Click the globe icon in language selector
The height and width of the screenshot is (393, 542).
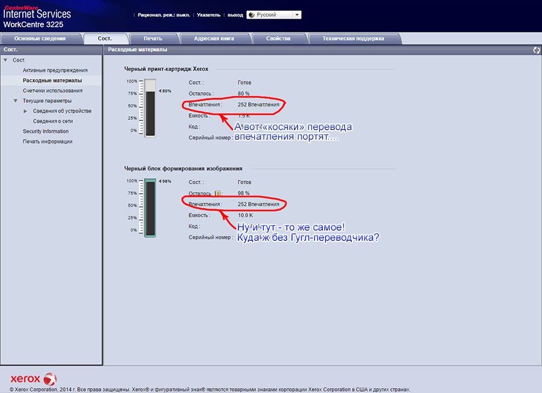pos(252,15)
